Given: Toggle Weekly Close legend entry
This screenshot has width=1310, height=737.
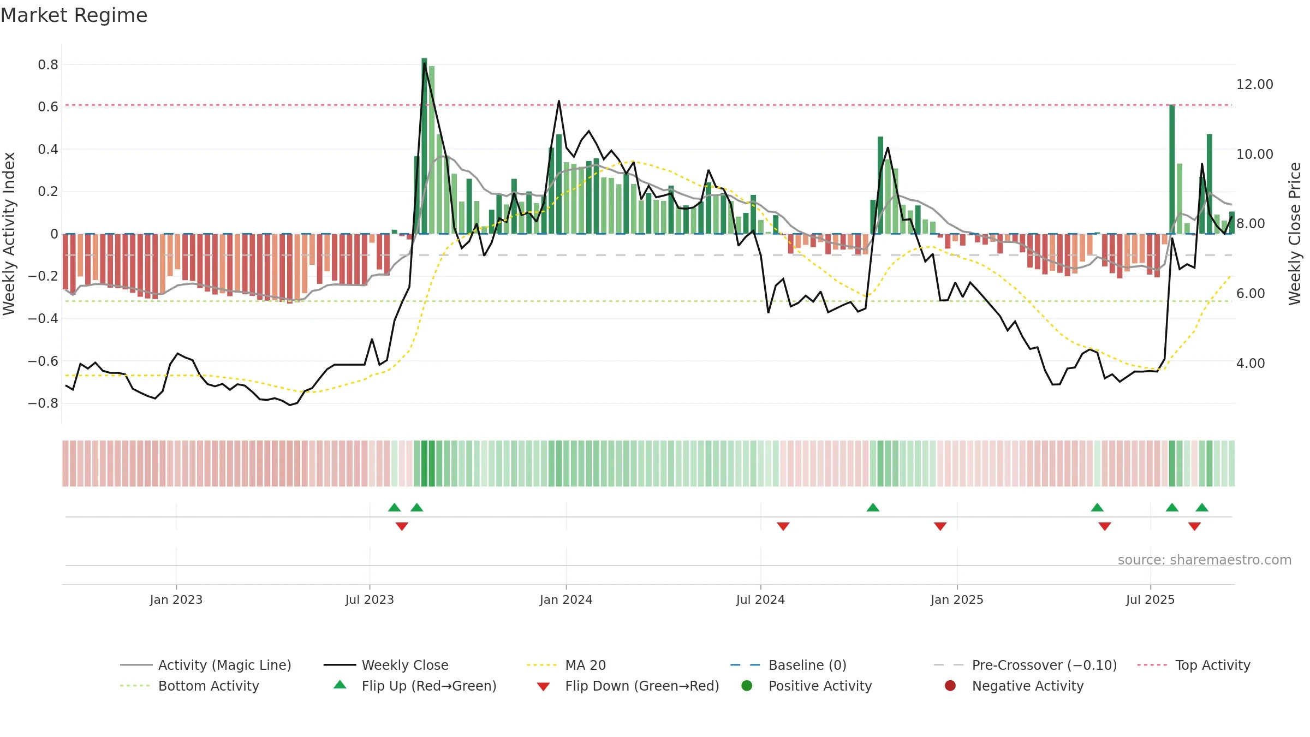Looking at the screenshot, I should click(386, 665).
